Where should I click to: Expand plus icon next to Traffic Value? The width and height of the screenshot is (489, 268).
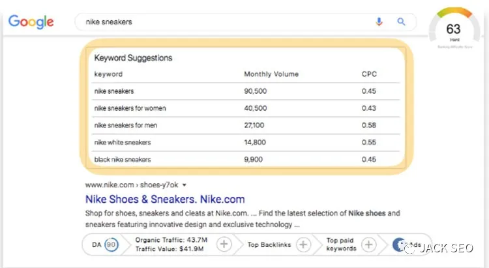pyautogui.click(x=223, y=245)
